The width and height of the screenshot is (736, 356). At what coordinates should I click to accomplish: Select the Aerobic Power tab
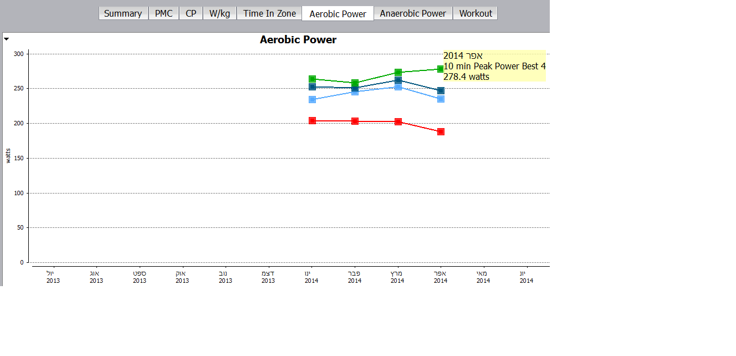338,14
